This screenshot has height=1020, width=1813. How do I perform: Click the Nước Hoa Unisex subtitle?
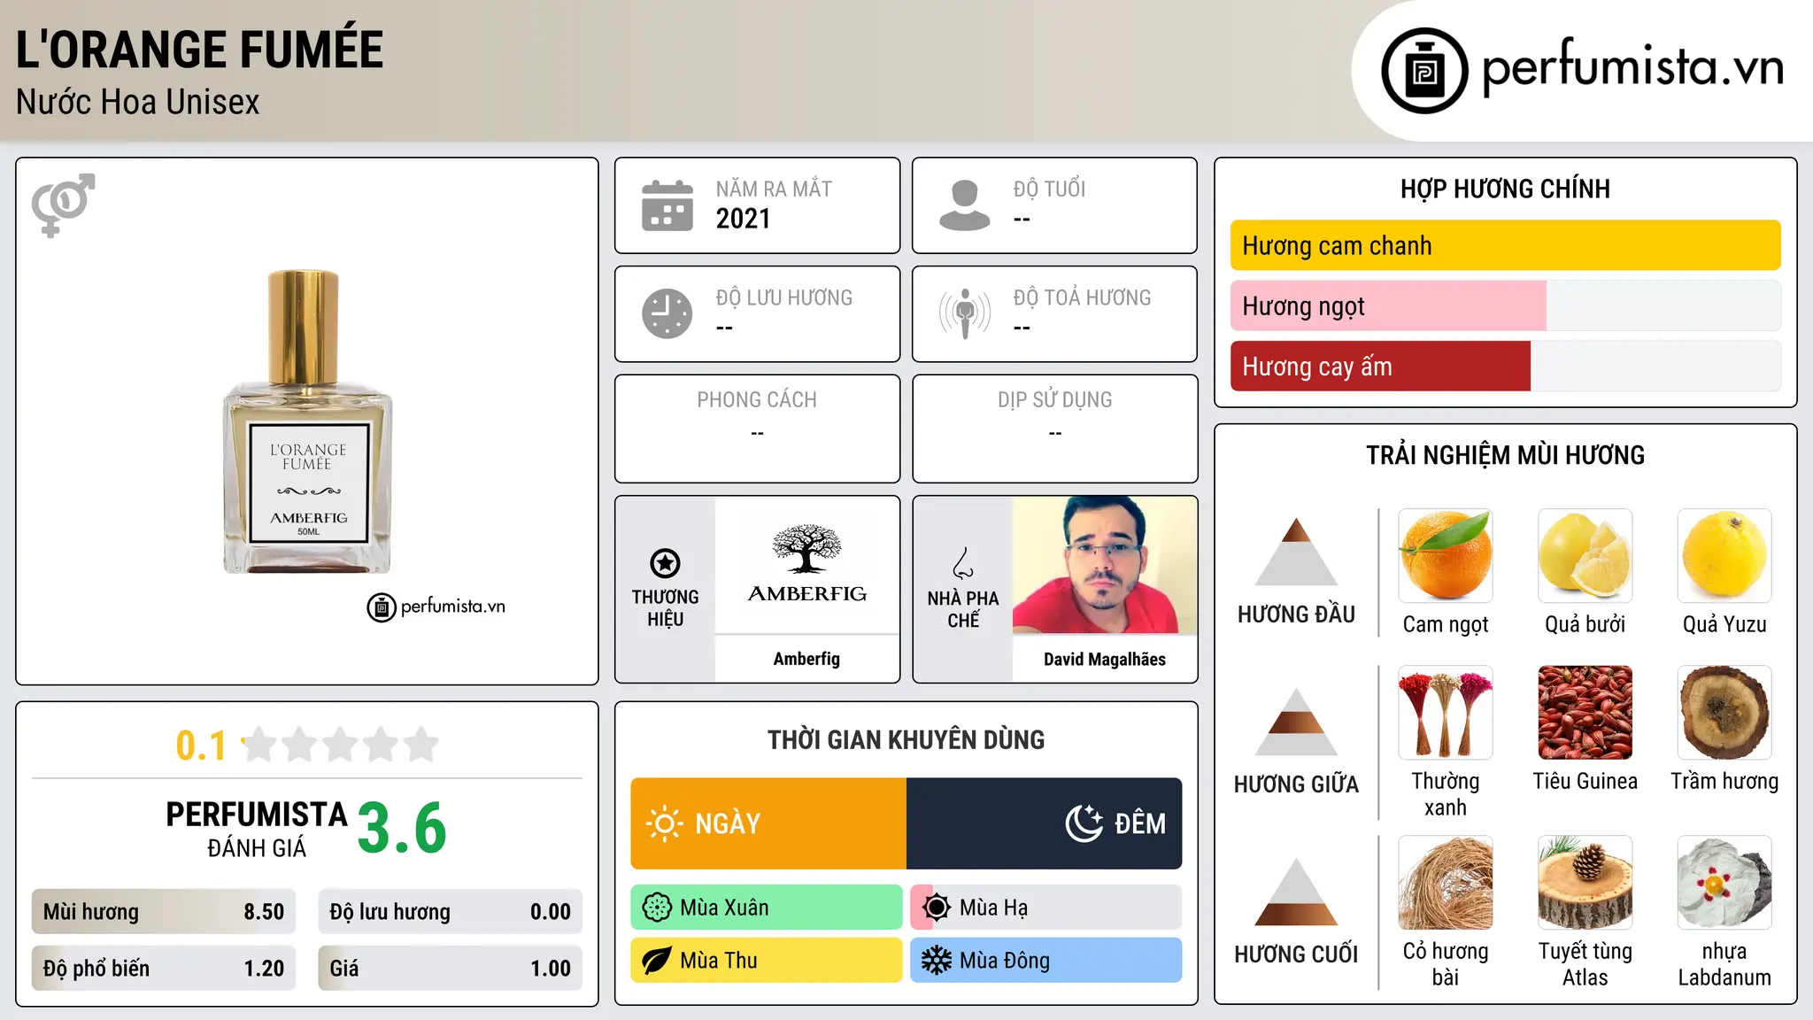tap(137, 103)
